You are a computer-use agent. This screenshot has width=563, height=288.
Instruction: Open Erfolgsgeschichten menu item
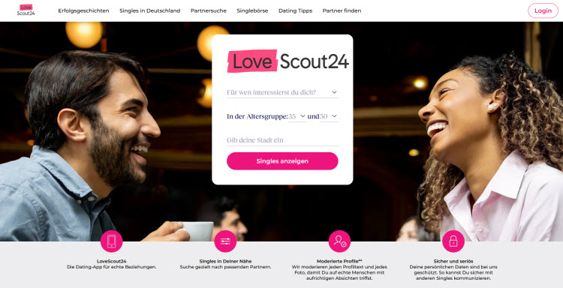click(83, 10)
